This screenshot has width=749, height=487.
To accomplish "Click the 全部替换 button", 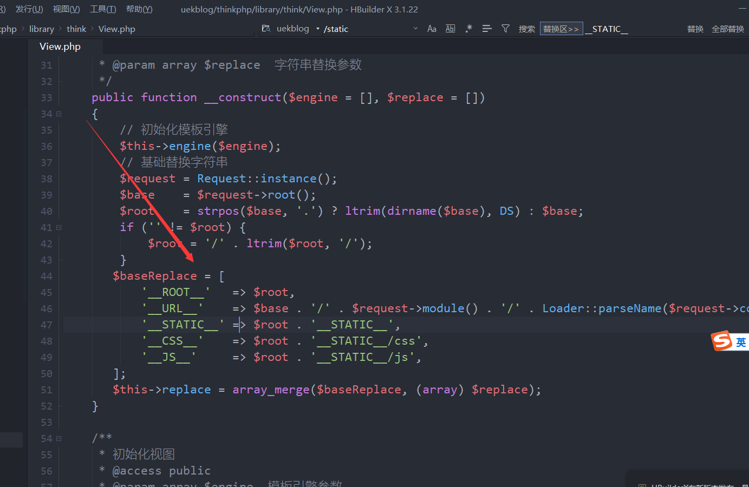I will pos(728,29).
